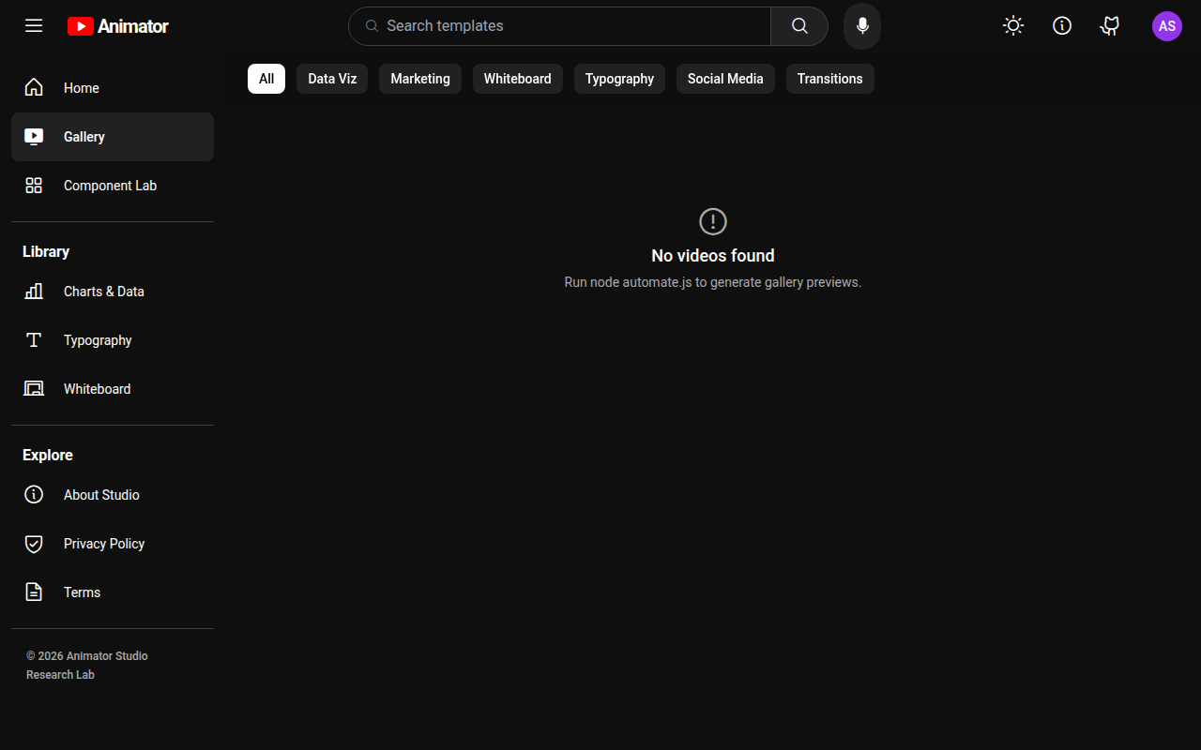Click the Charts & Data bar icon
1201x750 pixels.
[x=34, y=292]
